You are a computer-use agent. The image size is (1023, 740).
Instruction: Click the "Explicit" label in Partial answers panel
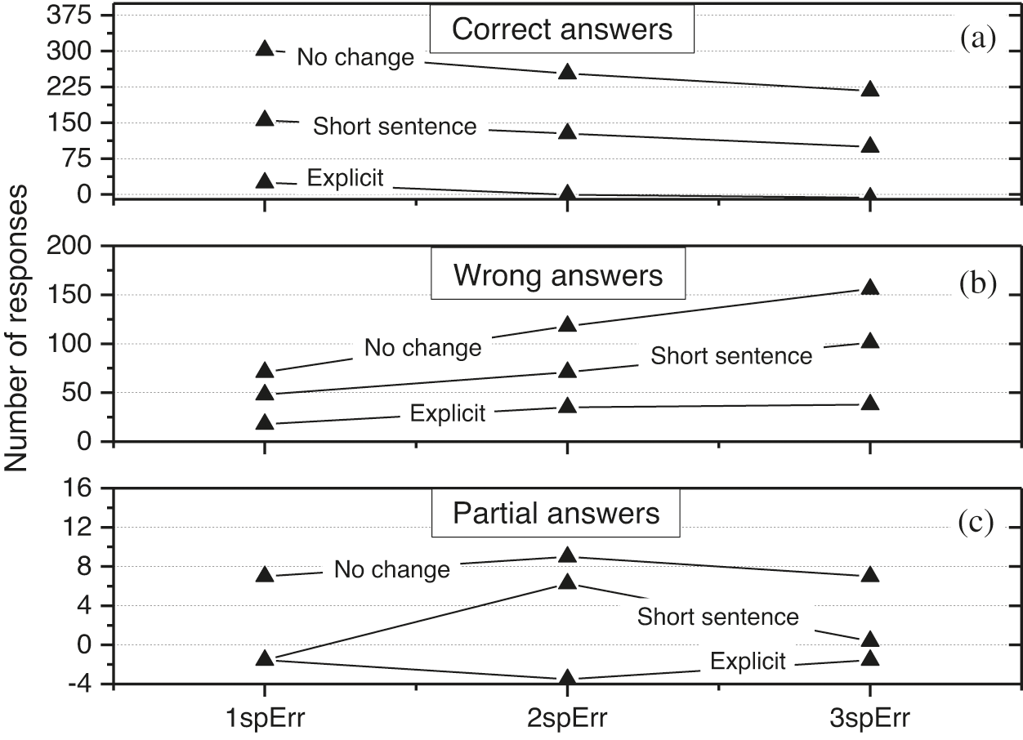click(x=748, y=660)
